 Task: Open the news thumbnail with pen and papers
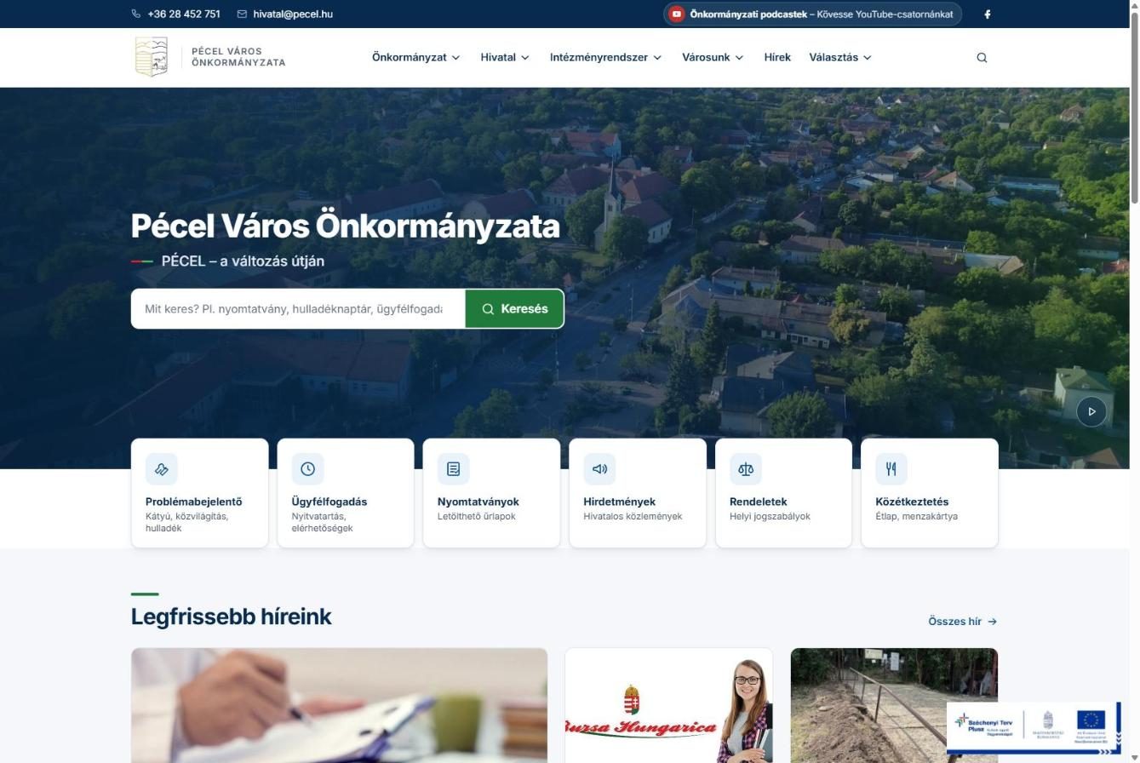coord(339,705)
